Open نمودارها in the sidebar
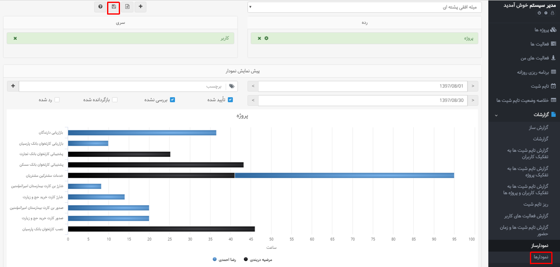Screen dimensions: 560x267 [541, 258]
